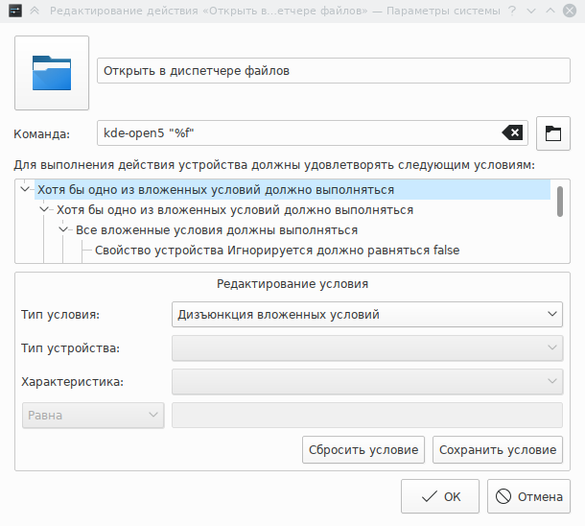Collapse the 'Все вложенные условия' node
Viewport: 585px width, 526px height.
pos(64,230)
